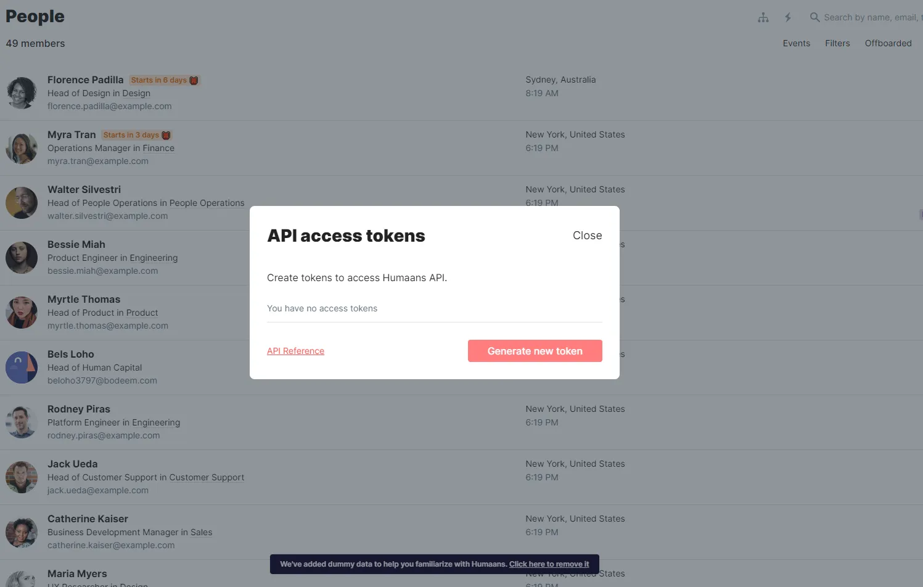Click 'You have no access tokens' text

[322, 308]
